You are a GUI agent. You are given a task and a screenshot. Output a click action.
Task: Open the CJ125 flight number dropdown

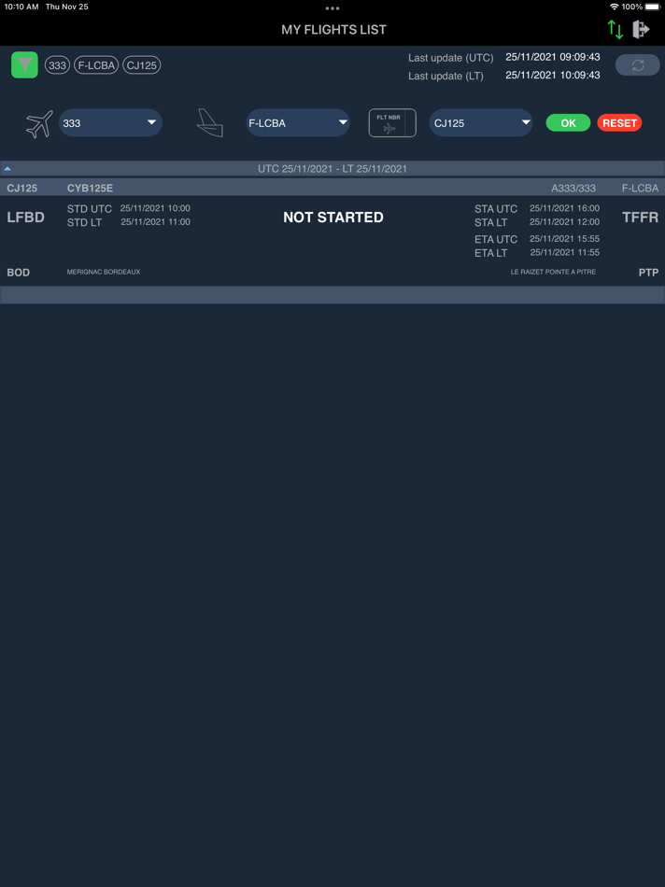(x=480, y=122)
